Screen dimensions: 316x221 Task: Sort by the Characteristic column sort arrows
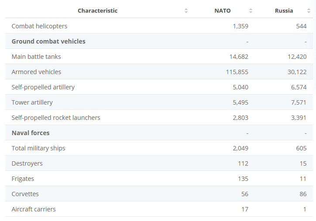tap(186, 10)
